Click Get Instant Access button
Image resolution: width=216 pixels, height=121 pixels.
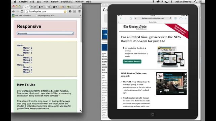pos(132,62)
